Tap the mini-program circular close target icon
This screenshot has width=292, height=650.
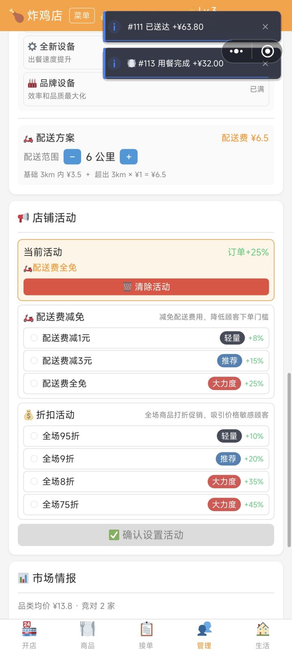(x=267, y=51)
